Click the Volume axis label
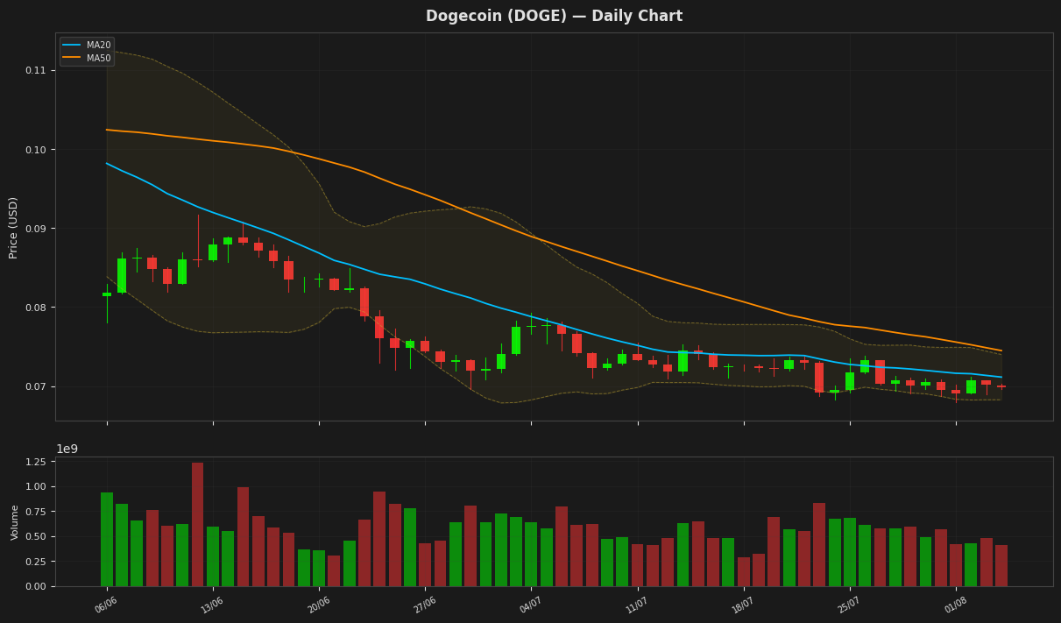 pos(15,522)
